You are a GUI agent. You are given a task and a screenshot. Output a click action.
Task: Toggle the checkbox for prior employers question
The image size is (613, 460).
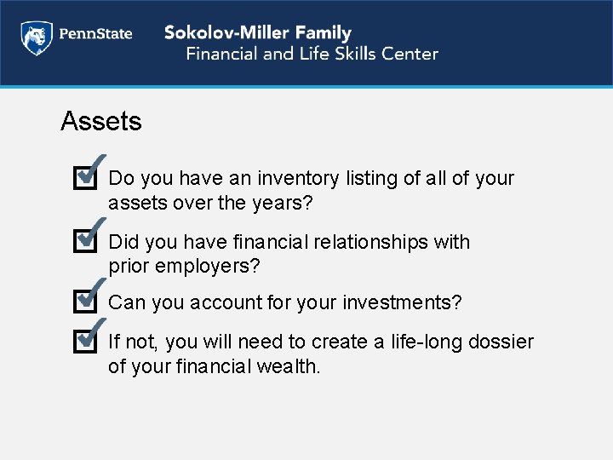tap(84, 242)
